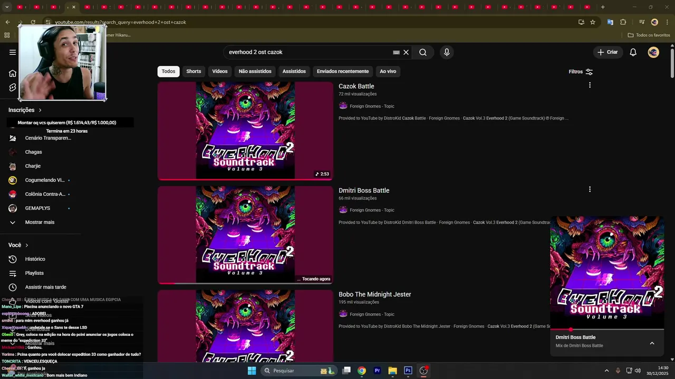Open Photoshop from the taskbar
This screenshot has height=379, width=675.
point(408,371)
